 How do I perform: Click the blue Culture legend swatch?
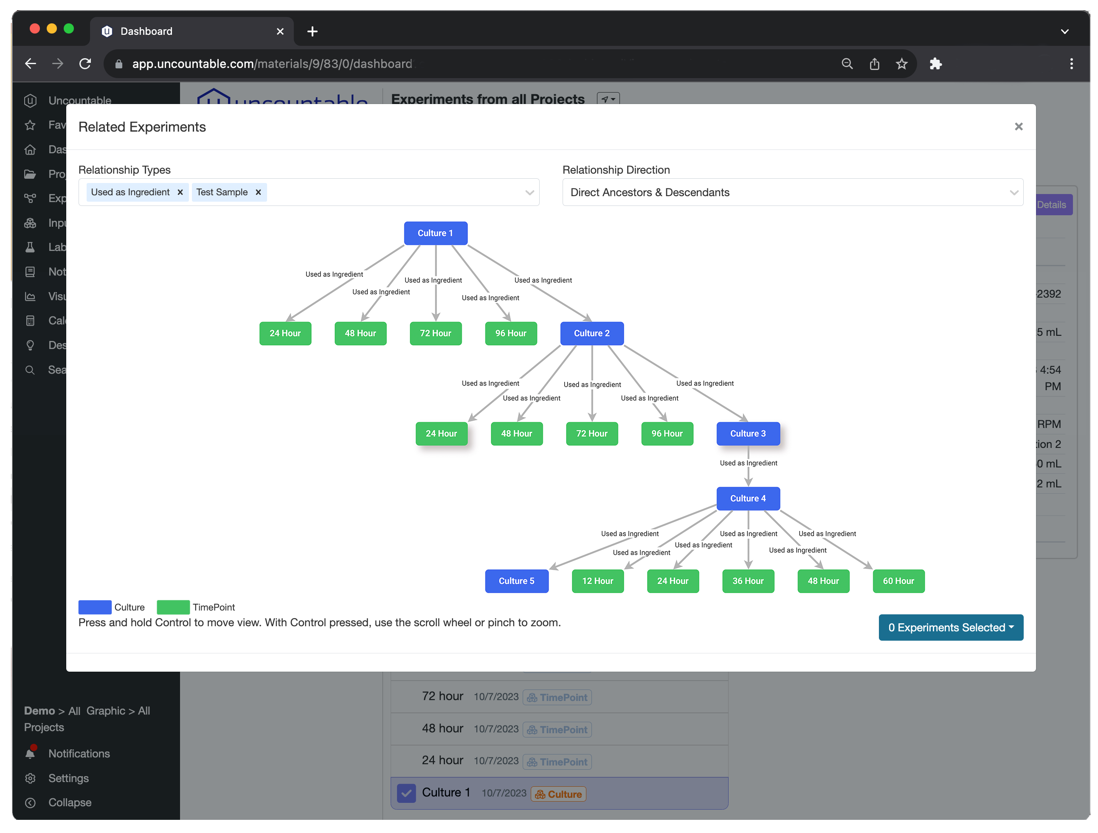(95, 607)
